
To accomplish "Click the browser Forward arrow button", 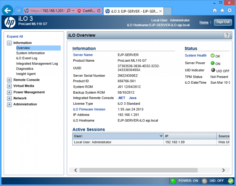I will [x=18, y=11].
